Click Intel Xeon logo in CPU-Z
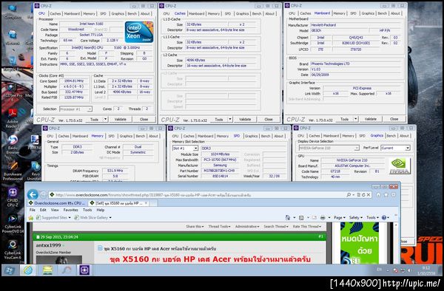The height and width of the screenshot is (291, 444). coord(139,32)
